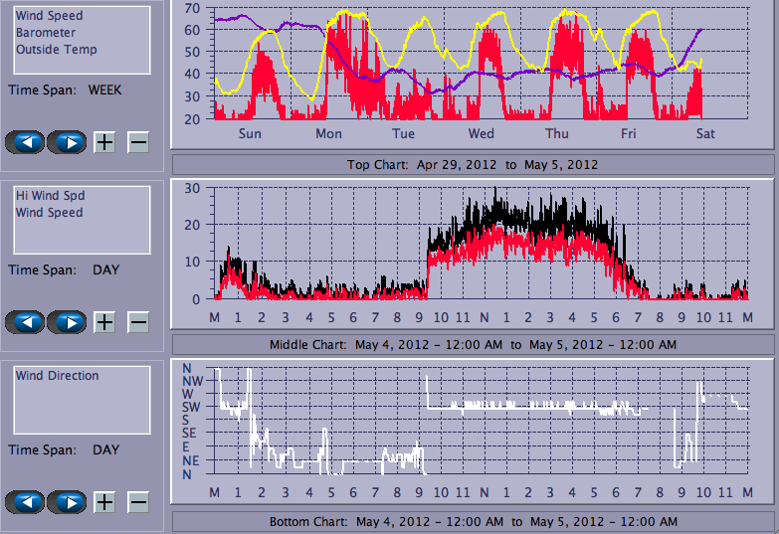
Task: Click the bottom chart forward arrow button
Action: (x=68, y=502)
